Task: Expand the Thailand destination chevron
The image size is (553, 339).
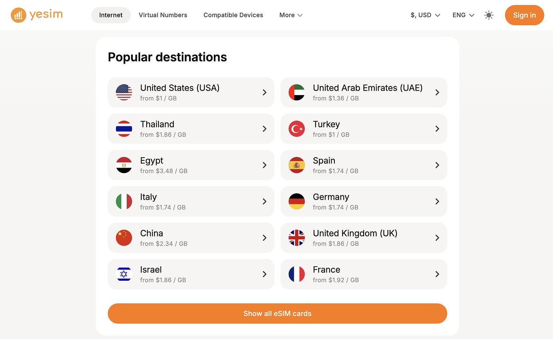Action: tap(265, 128)
